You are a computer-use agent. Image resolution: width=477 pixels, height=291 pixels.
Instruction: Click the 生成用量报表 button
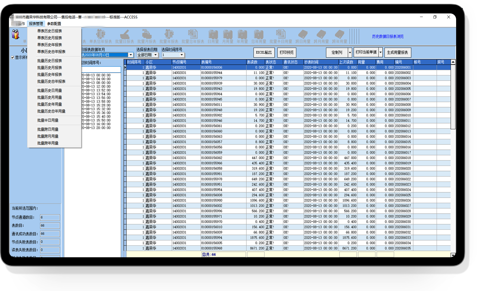click(x=398, y=53)
